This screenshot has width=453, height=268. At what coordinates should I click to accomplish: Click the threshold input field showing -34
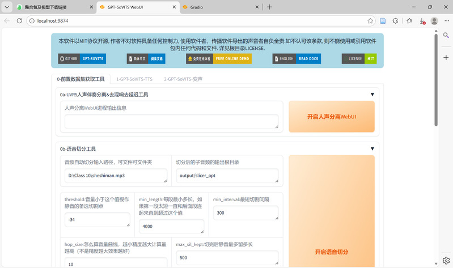[x=97, y=219]
